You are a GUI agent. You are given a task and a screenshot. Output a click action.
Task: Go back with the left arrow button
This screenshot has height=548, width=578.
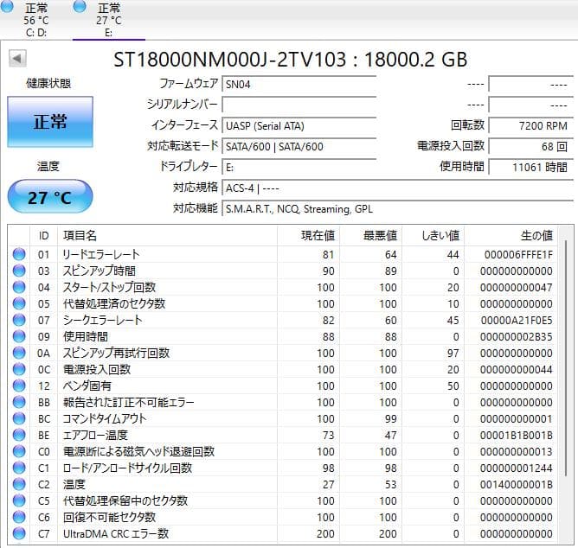pos(17,59)
